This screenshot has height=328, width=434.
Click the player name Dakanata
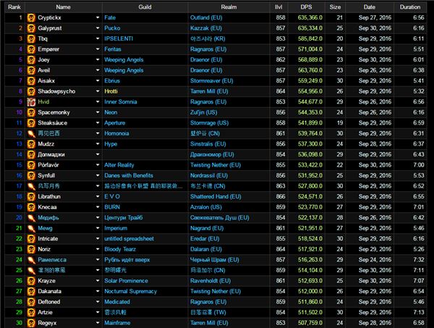[49, 291]
